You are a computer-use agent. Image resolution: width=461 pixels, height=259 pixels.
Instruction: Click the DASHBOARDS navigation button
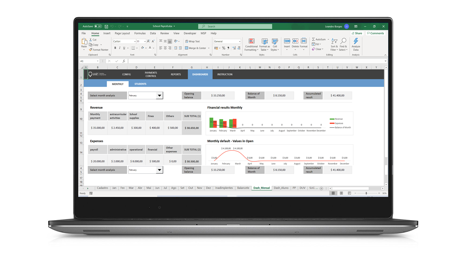click(x=200, y=74)
